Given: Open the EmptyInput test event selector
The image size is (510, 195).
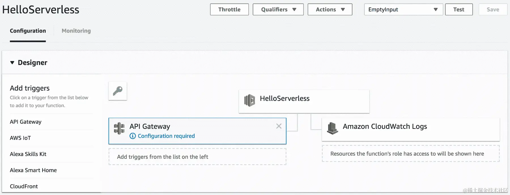Looking at the screenshot, I should pyautogui.click(x=403, y=10).
